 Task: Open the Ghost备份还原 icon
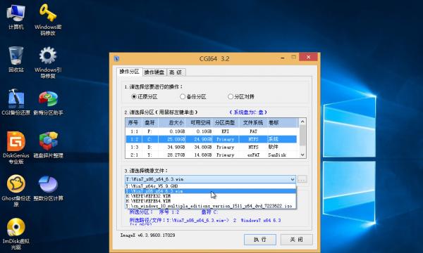16,190
